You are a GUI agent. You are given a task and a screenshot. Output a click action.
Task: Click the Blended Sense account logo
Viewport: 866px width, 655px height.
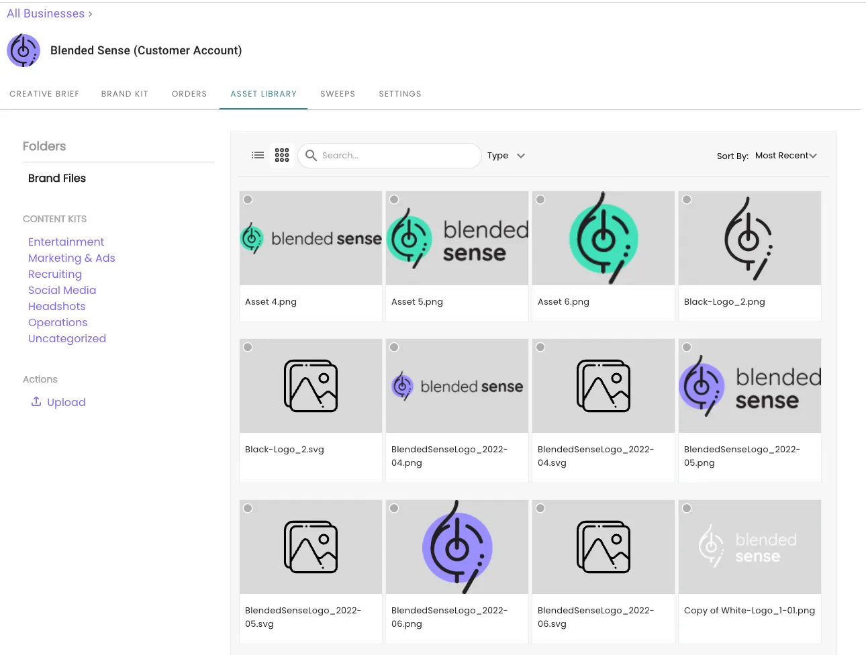23,50
